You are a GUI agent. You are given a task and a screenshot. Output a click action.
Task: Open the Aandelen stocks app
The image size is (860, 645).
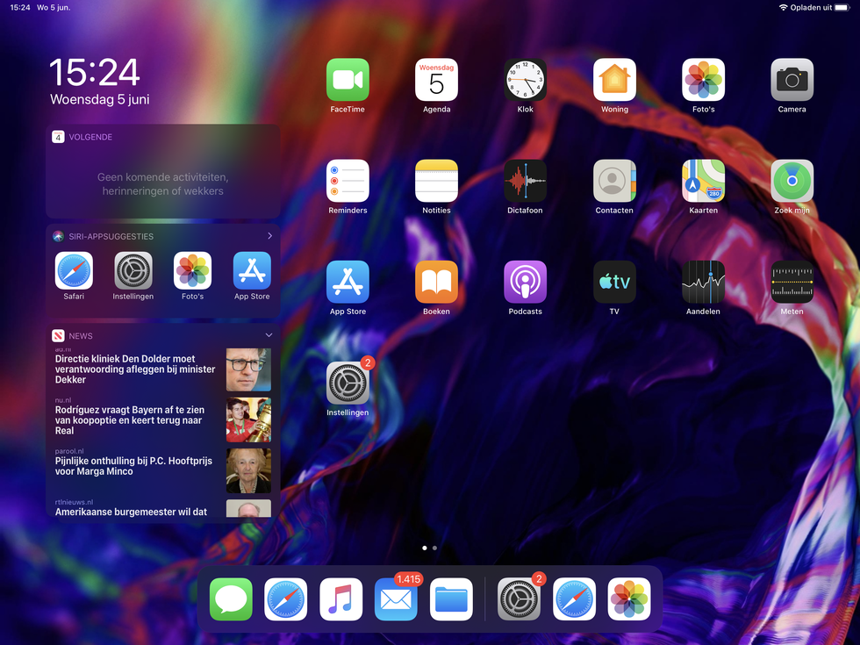point(703,282)
